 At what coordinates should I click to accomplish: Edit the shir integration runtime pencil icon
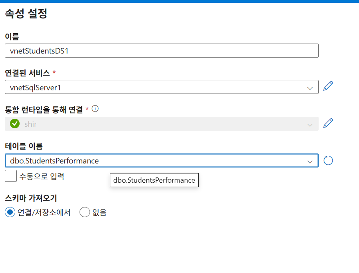pyautogui.click(x=328, y=124)
